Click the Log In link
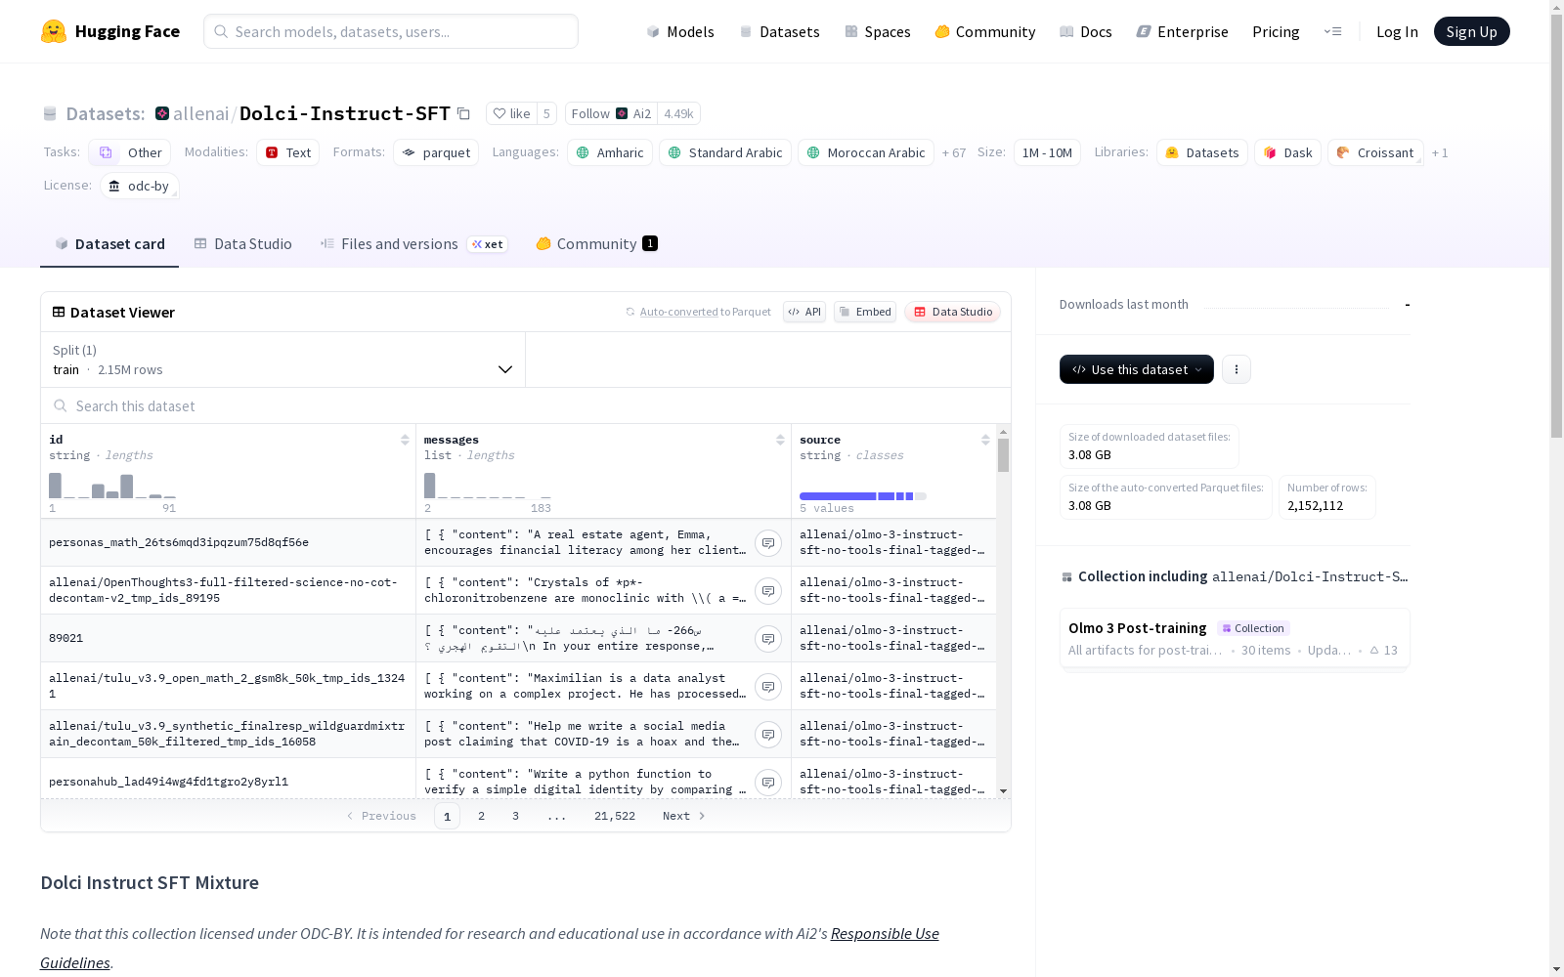 [x=1397, y=31]
